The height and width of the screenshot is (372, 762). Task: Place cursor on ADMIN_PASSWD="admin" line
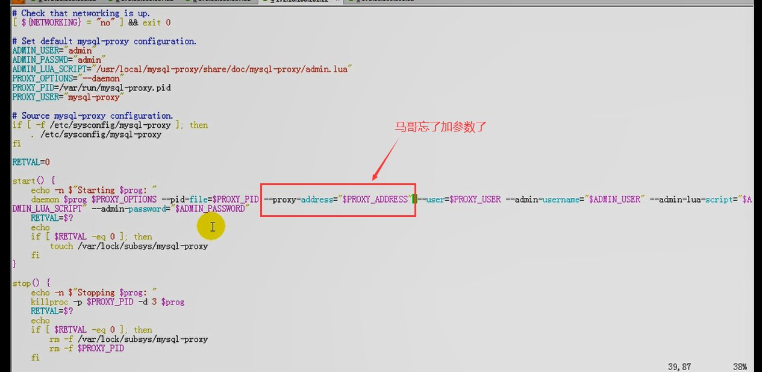pyautogui.click(x=59, y=60)
